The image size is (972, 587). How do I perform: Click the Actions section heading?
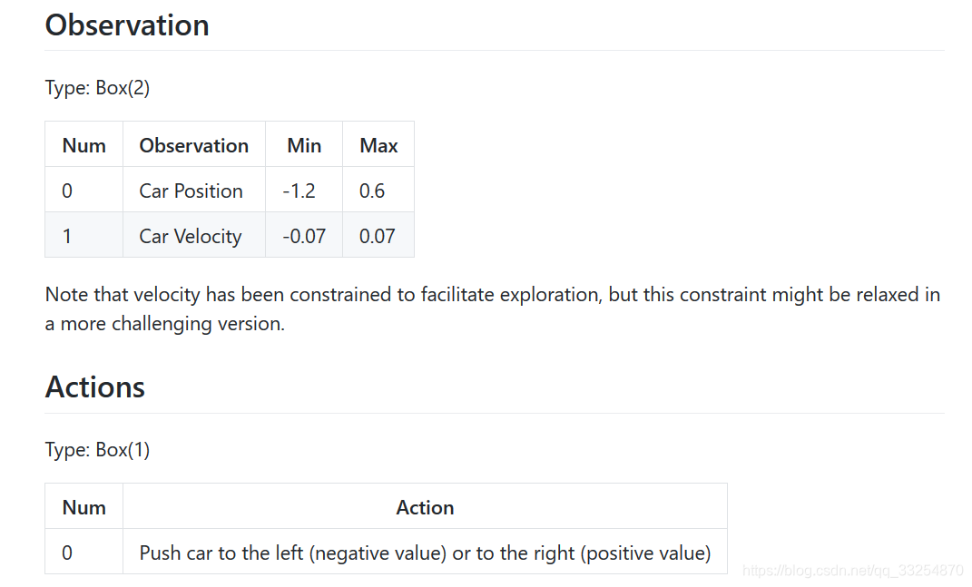[95, 387]
